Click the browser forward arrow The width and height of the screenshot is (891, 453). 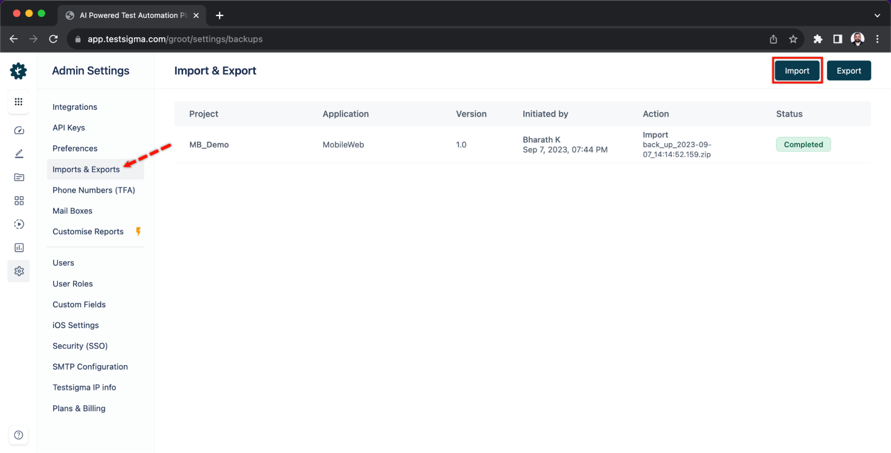tap(33, 39)
